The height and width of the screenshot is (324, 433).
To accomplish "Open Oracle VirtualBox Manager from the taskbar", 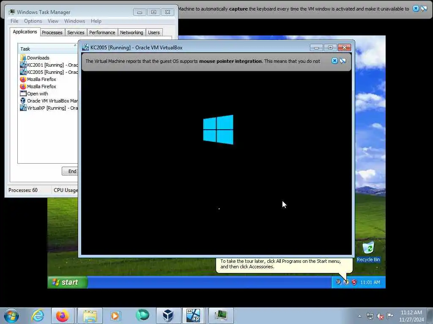I will [168, 316].
